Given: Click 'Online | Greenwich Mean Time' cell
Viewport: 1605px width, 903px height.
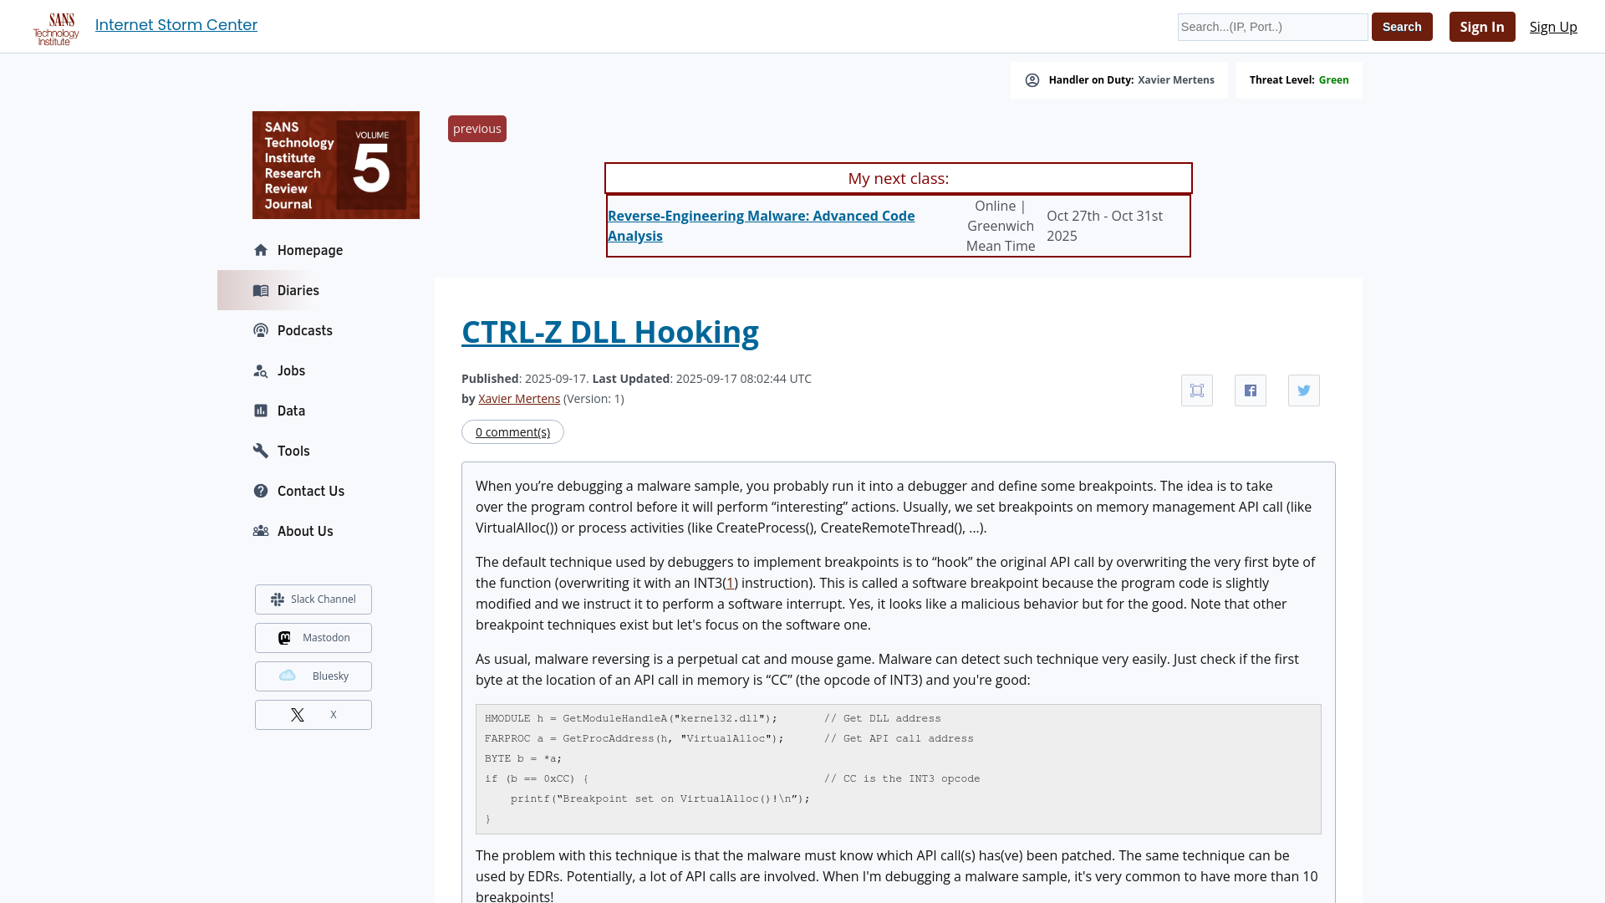Looking at the screenshot, I should tap(1001, 226).
